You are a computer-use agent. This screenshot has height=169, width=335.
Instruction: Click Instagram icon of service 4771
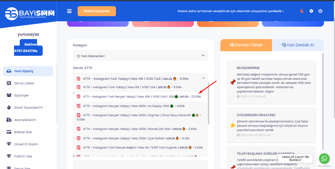[x=79, y=96]
